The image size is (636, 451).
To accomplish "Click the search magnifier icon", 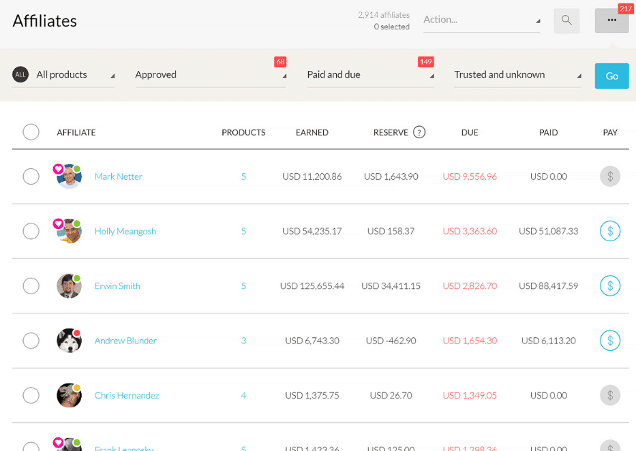I will [566, 20].
